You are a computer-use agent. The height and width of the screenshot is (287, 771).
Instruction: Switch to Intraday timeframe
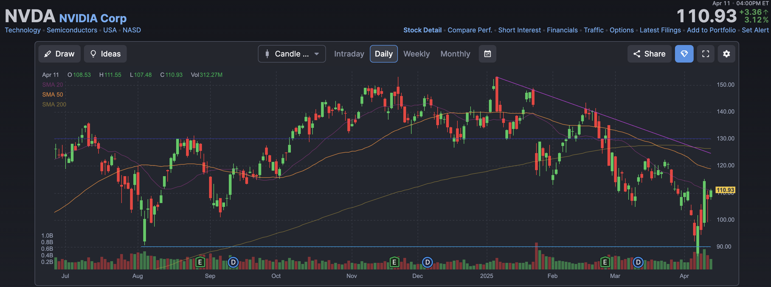[349, 54]
